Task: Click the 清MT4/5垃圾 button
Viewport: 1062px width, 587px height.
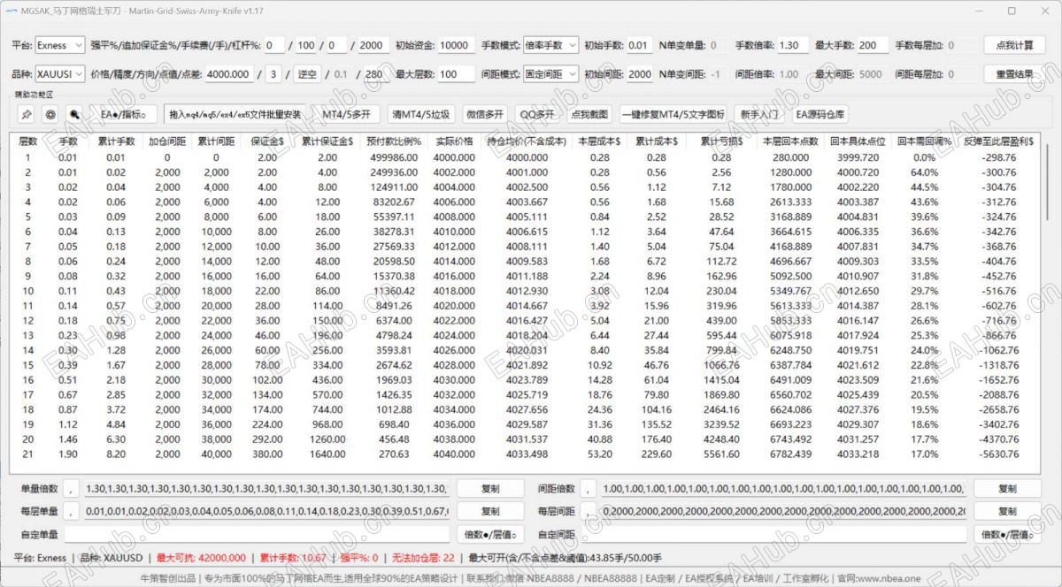Action: coord(421,115)
